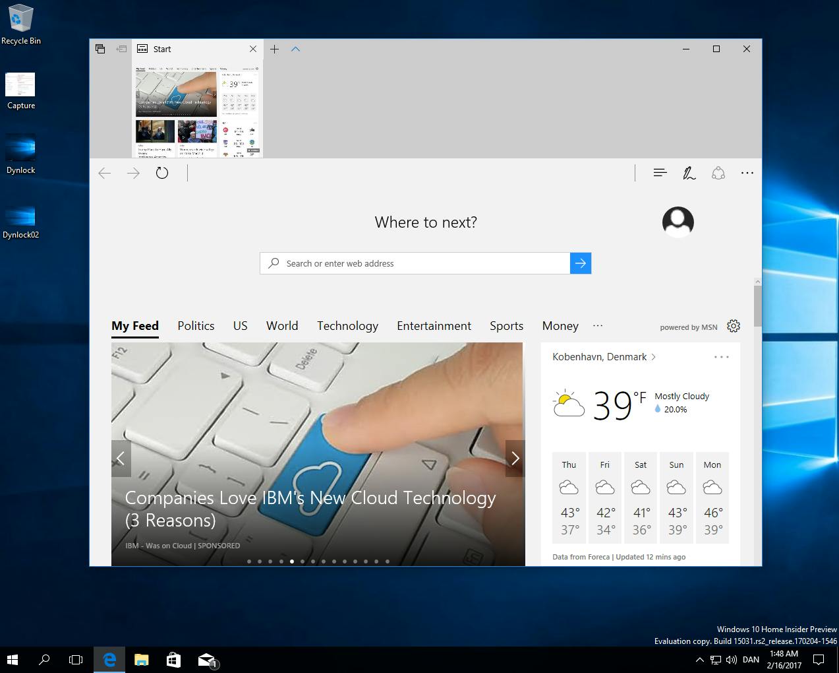Open Edge's More actions menu

point(747,173)
